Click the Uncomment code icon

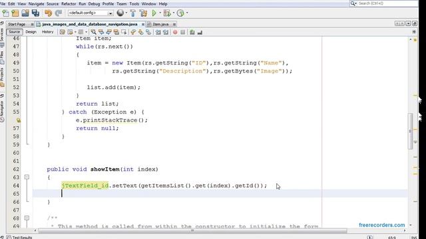pyautogui.click(x=200, y=33)
